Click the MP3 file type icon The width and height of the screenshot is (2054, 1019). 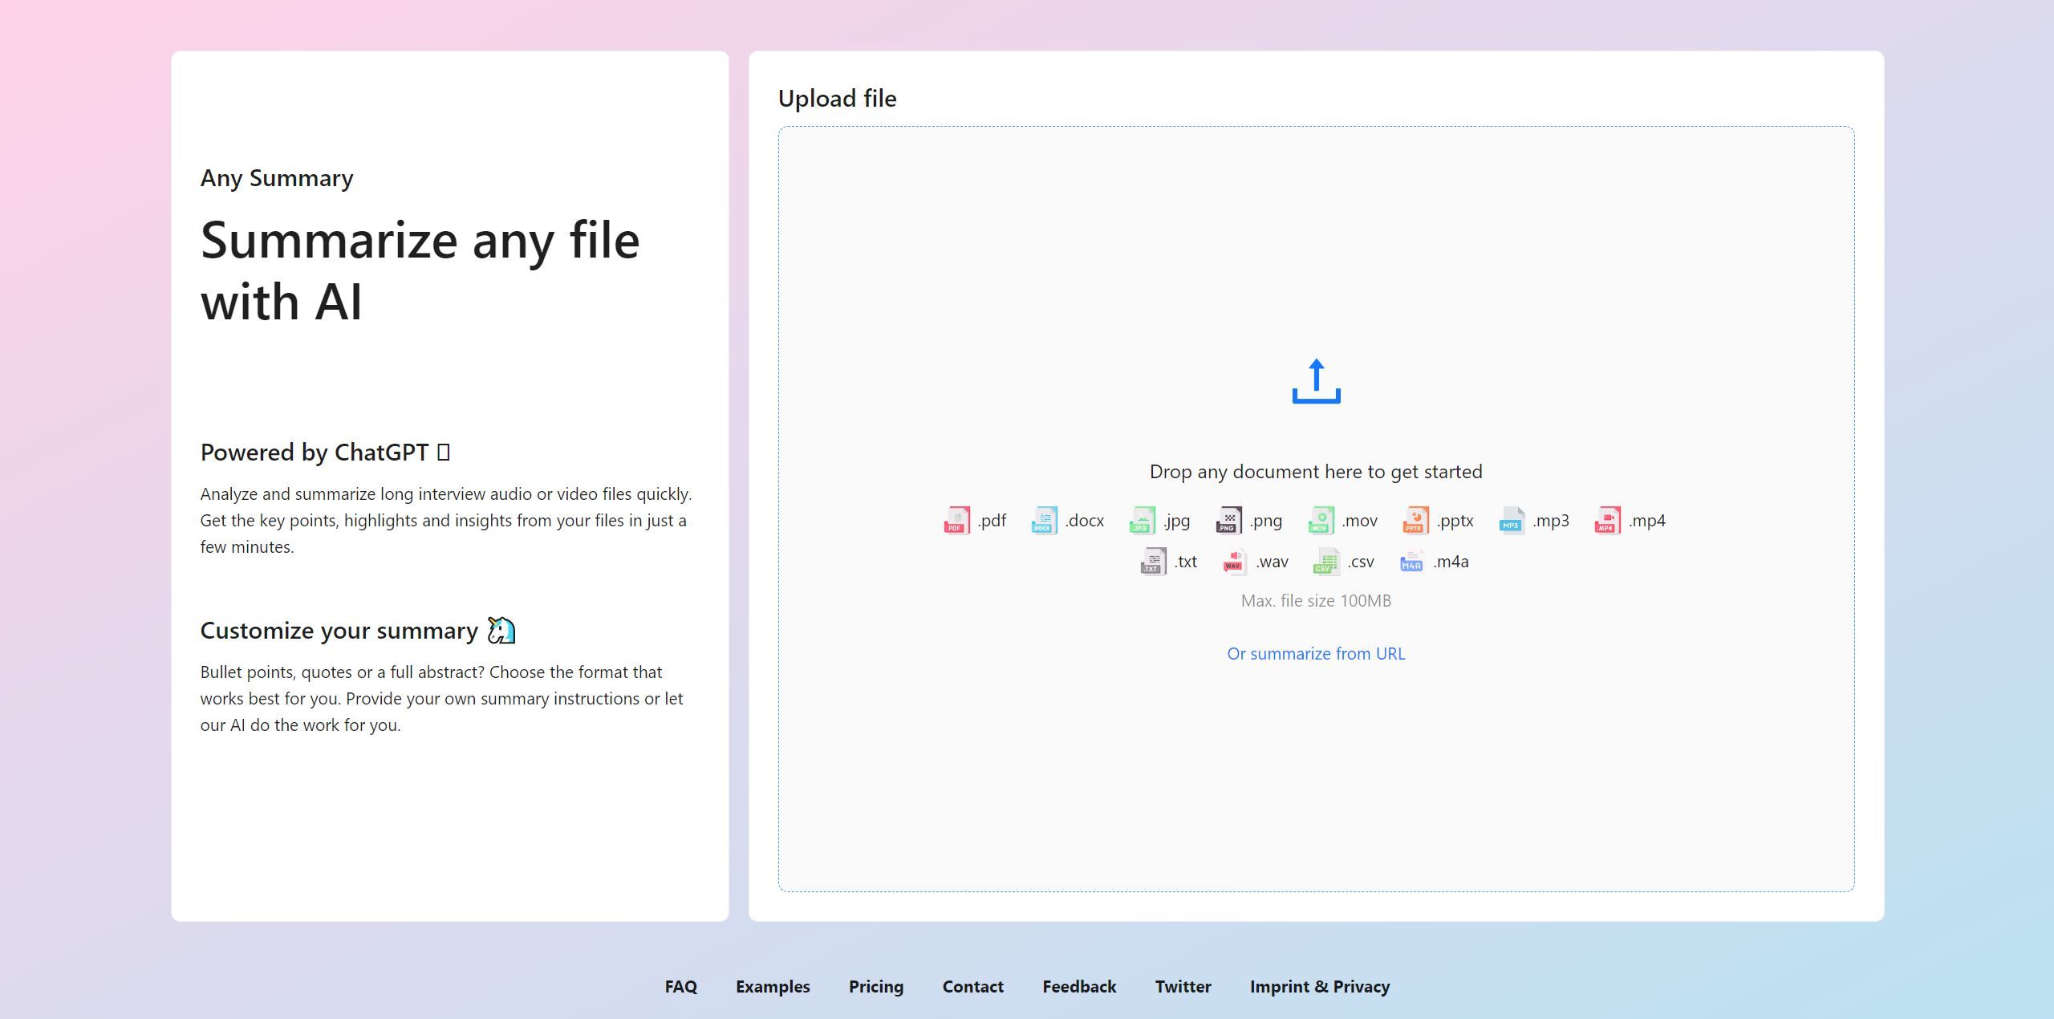[x=1512, y=521]
